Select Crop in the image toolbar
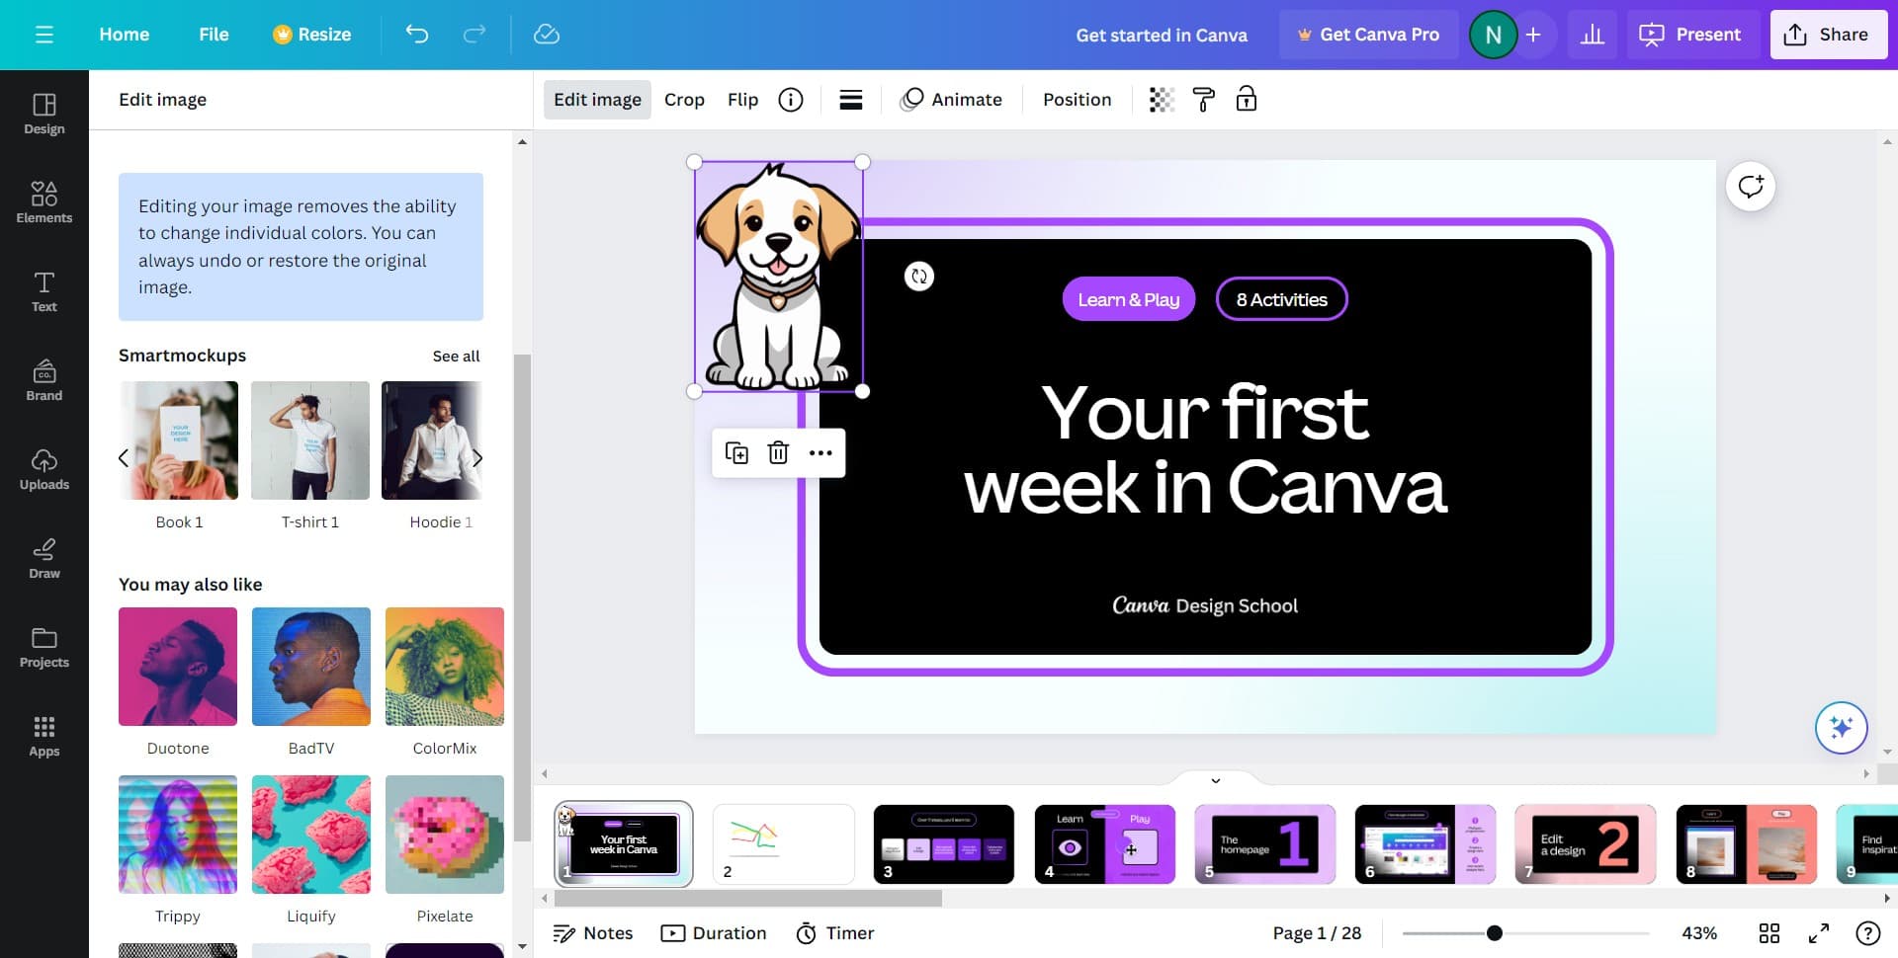The height and width of the screenshot is (958, 1898). tap(684, 100)
